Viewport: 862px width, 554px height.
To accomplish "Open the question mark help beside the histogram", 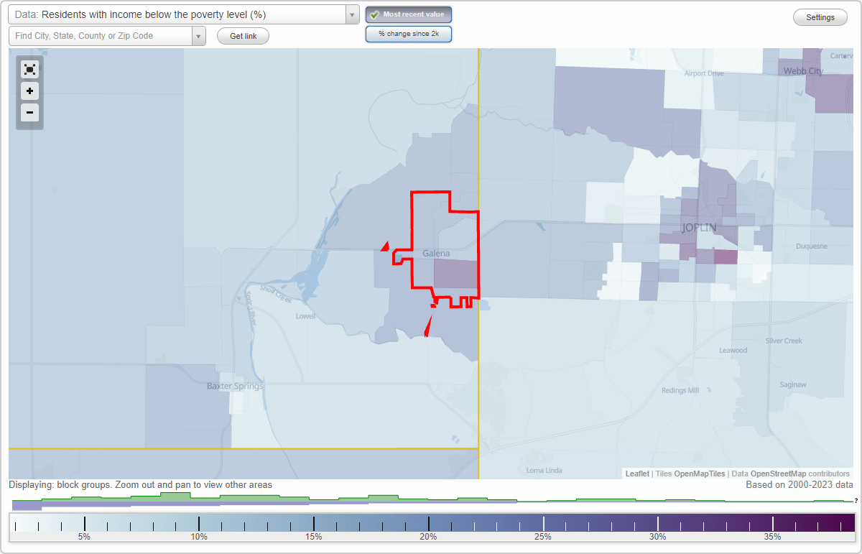I will pyautogui.click(x=856, y=501).
